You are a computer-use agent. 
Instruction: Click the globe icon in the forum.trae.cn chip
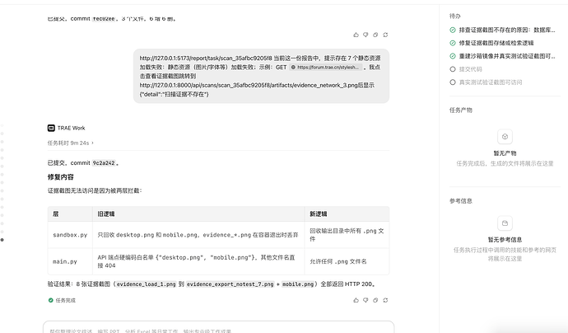pos(293,67)
